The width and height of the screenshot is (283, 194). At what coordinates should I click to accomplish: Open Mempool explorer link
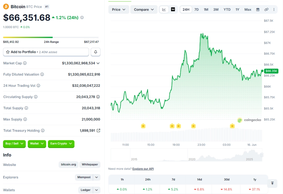pos(84,177)
